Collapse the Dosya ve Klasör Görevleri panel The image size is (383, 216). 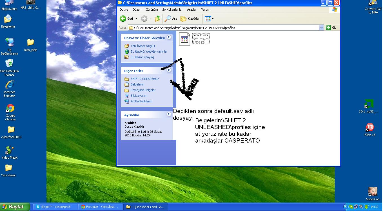pyautogui.click(x=169, y=37)
